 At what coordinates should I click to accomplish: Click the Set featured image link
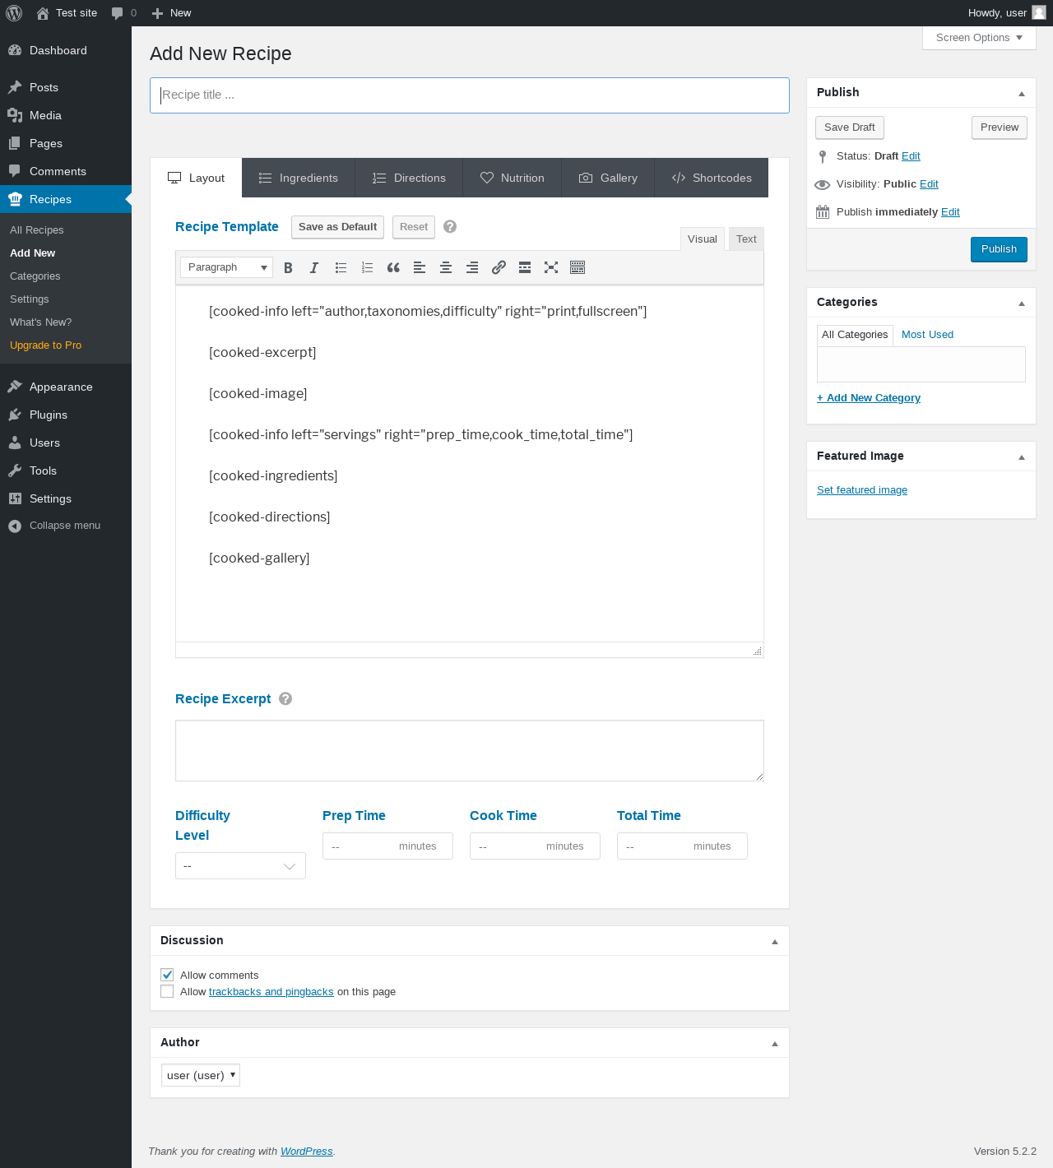[x=862, y=490]
